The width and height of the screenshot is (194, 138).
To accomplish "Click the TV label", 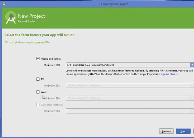I will [x=42, y=79].
